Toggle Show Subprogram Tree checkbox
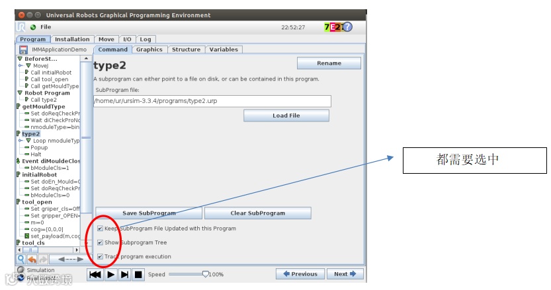 [x=100, y=242]
